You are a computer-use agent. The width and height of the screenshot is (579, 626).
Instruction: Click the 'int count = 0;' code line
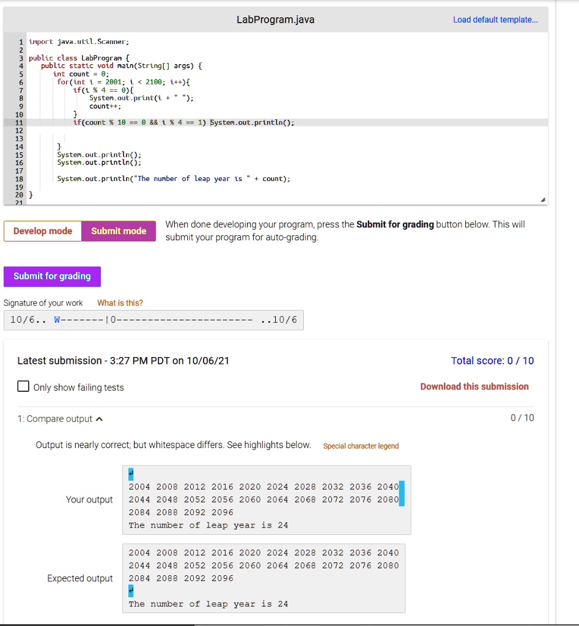81,74
